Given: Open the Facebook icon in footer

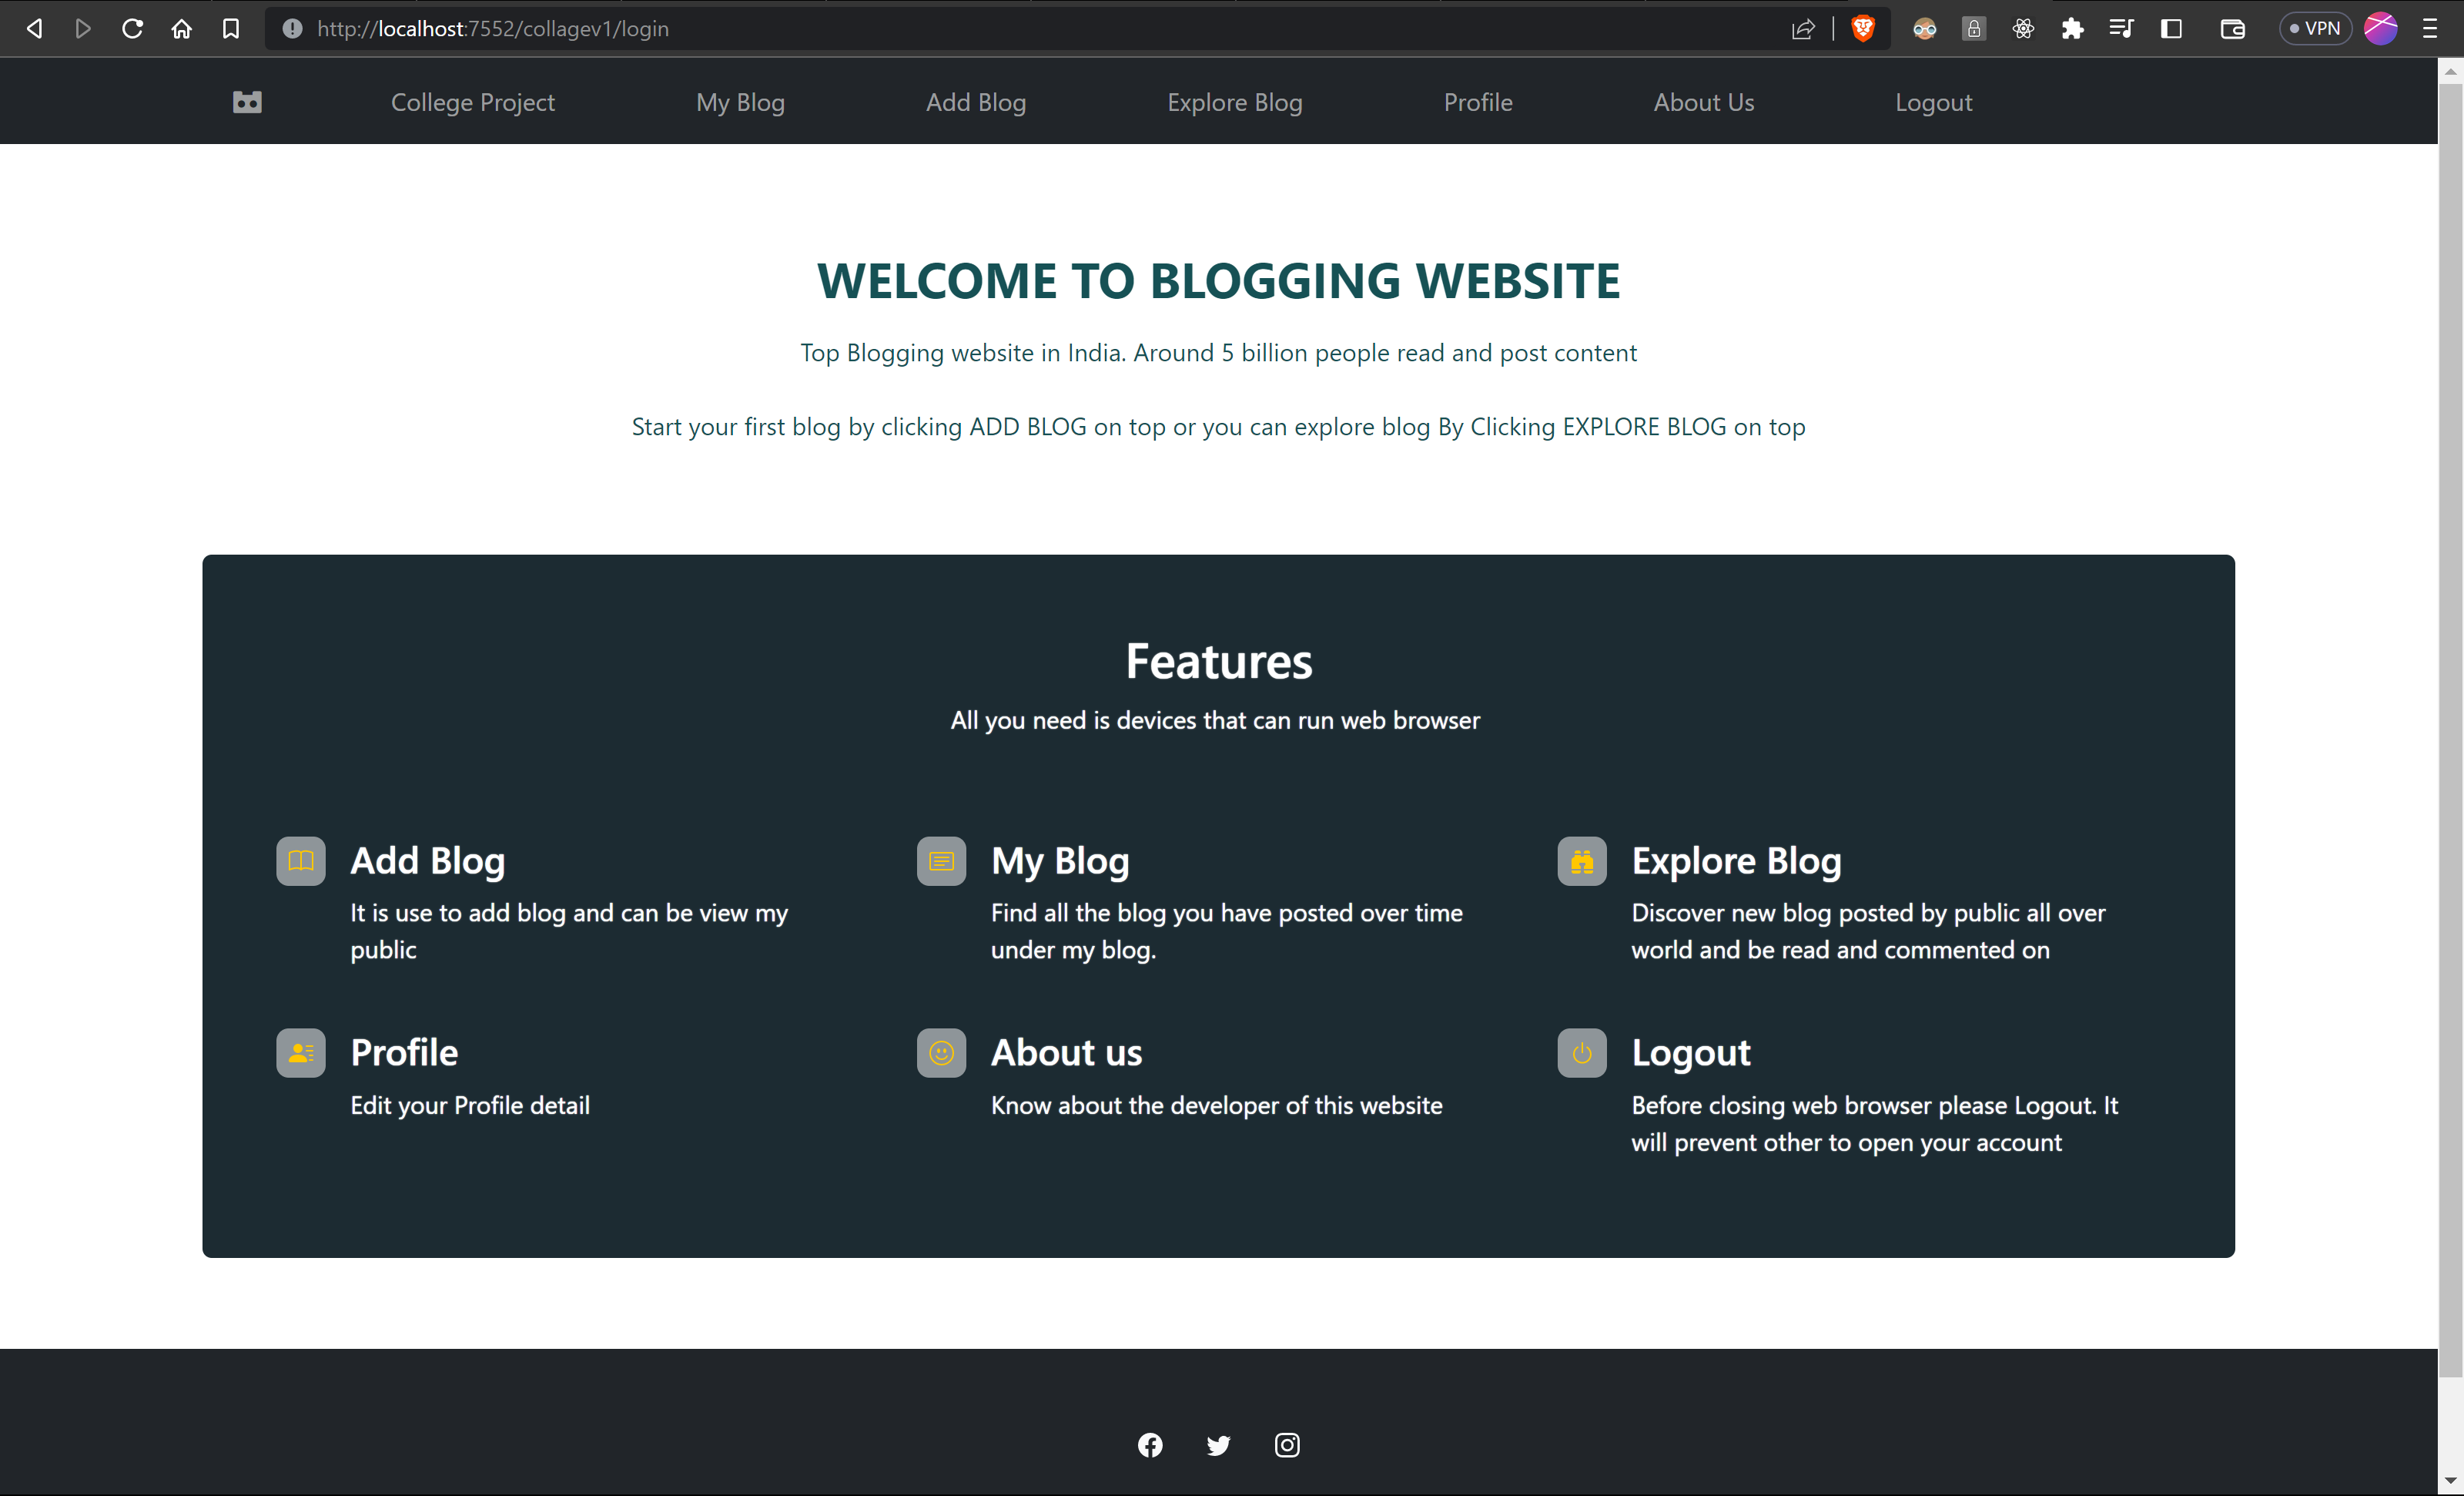Looking at the screenshot, I should (1150, 1445).
